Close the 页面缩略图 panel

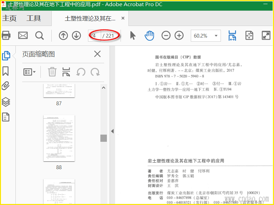(97, 54)
